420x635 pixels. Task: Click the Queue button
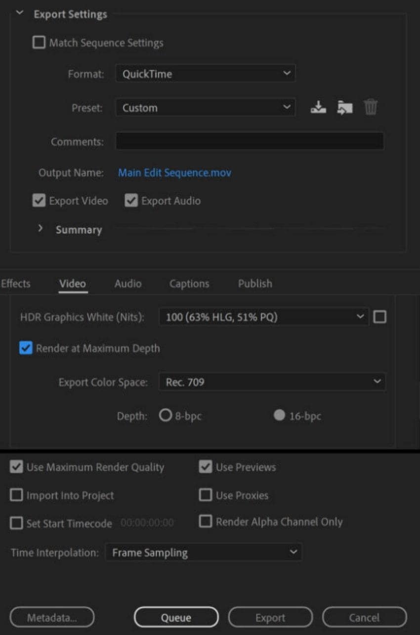(x=176, y=617)
